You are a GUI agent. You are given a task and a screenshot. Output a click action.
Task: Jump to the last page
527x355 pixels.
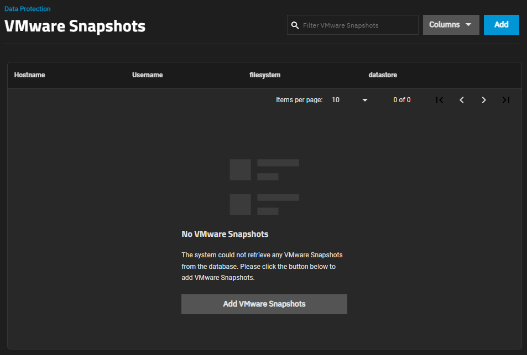[506, 100]
